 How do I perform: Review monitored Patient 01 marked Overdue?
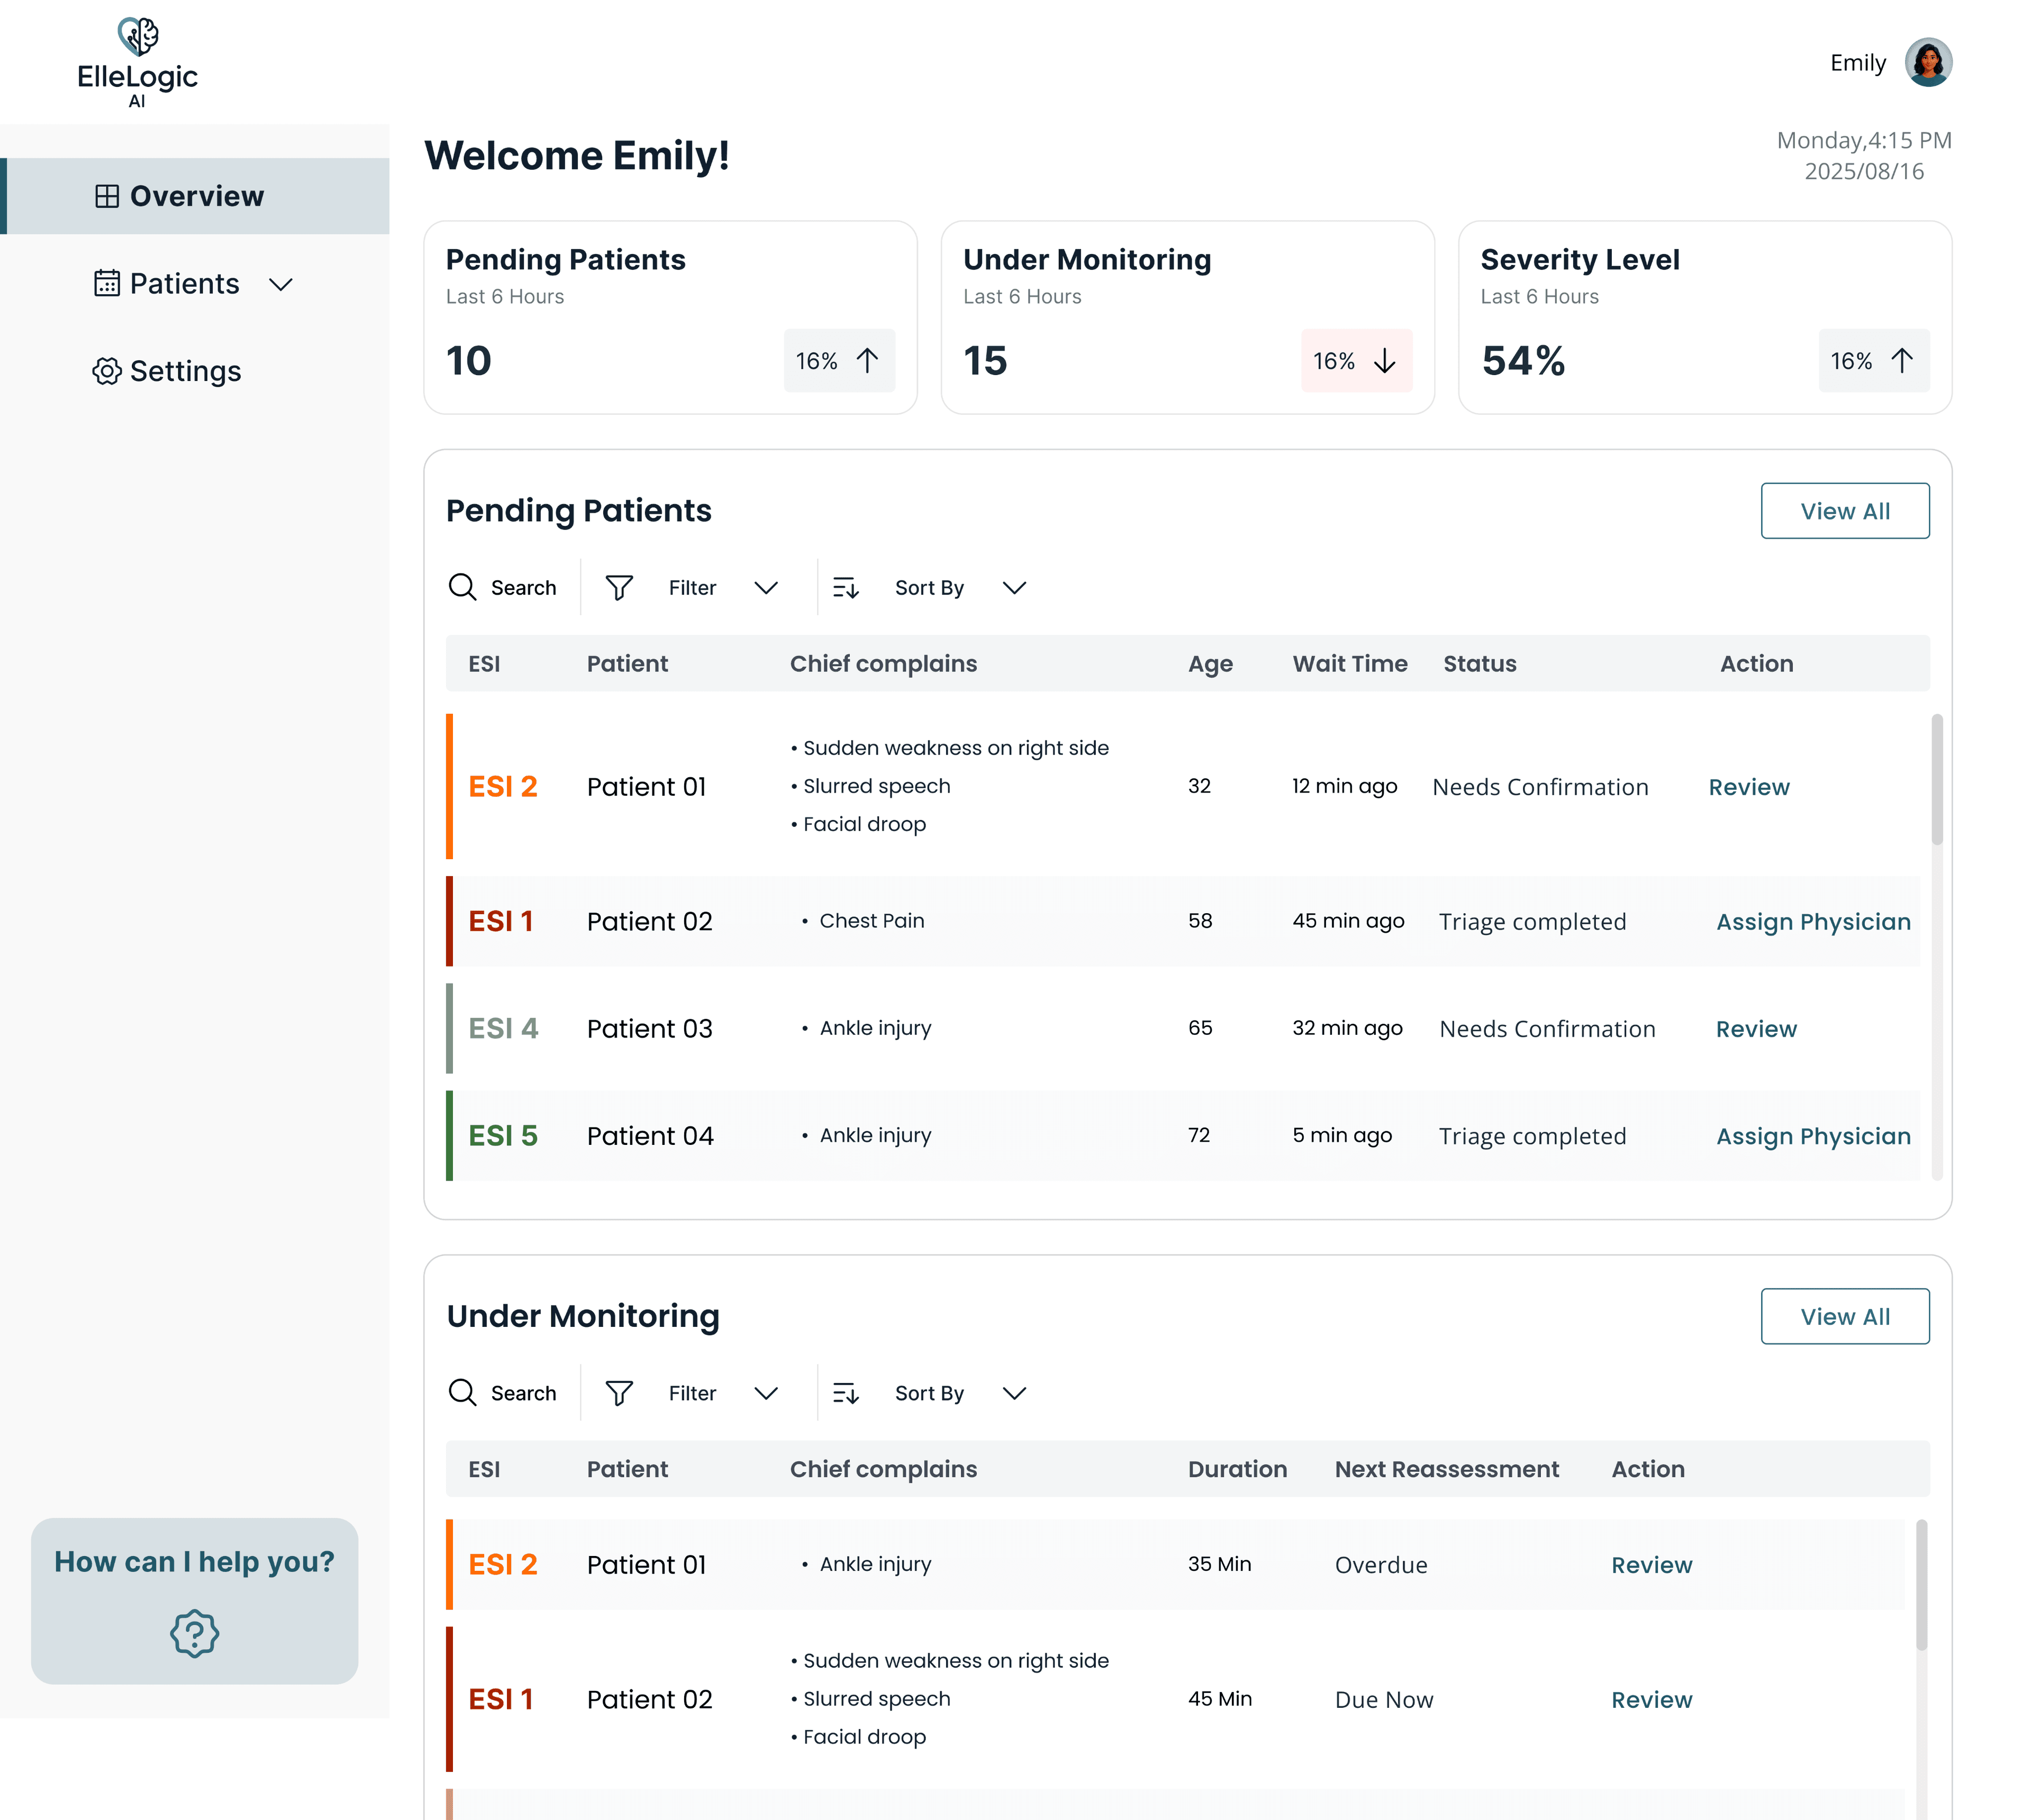click(1651, 1565)
